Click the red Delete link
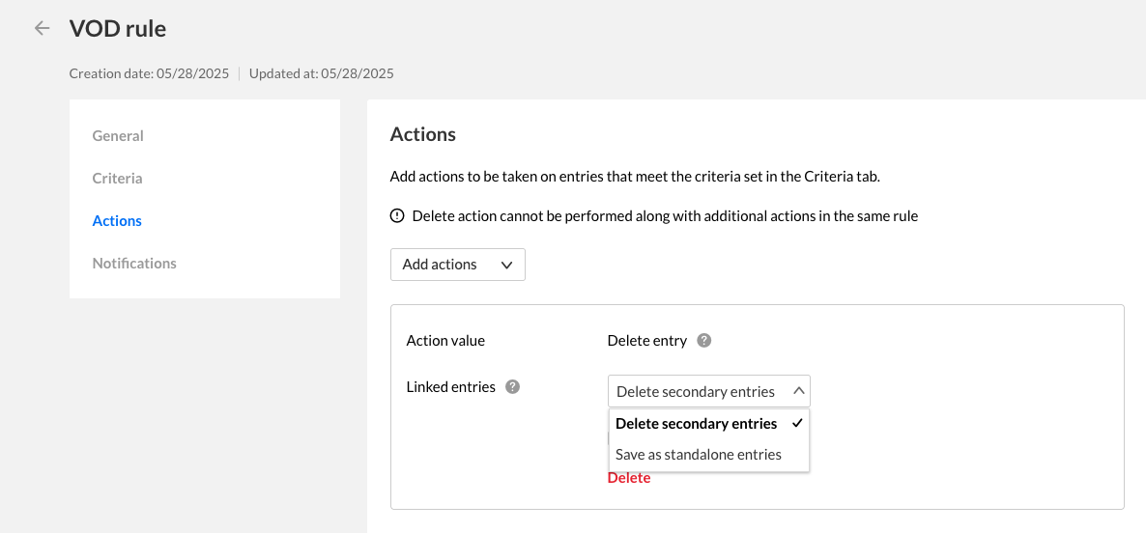The height and width of the screenshot is (533, 1146). click(x=629, y=478)
